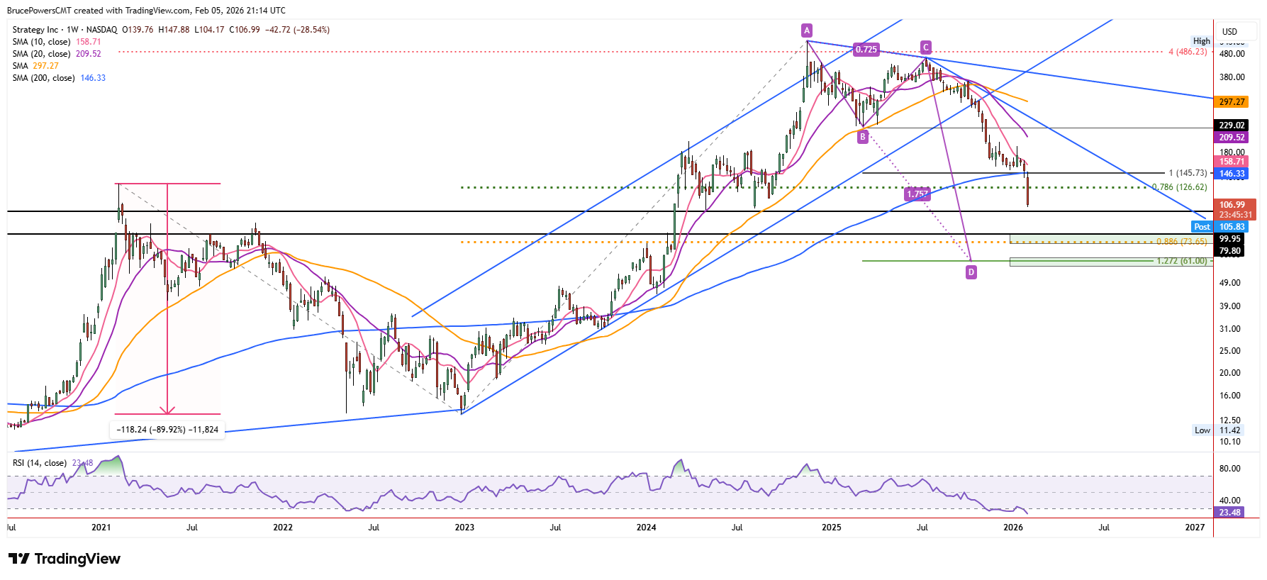Click the 80.00 RSI axis level
This screenshot has width=1267, height=580.
point(1229,469)
